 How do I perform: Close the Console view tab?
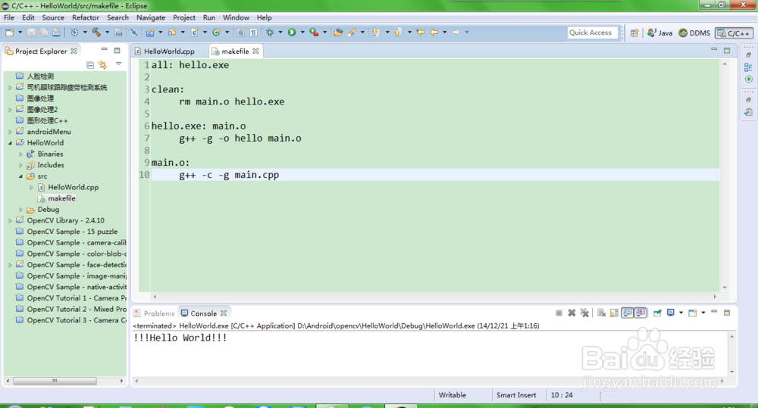pyautogui.click(x=224, y=313)
